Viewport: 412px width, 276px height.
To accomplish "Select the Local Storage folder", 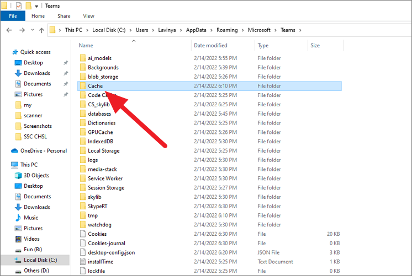I will 103,151.
